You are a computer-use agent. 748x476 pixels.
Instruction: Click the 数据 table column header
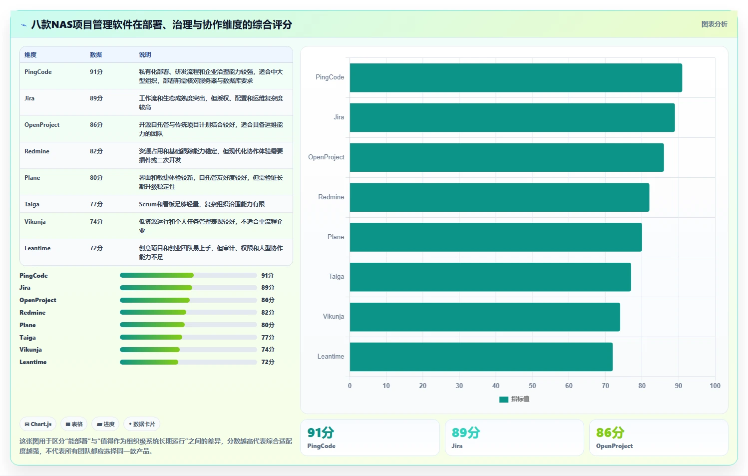coord(96,55)
